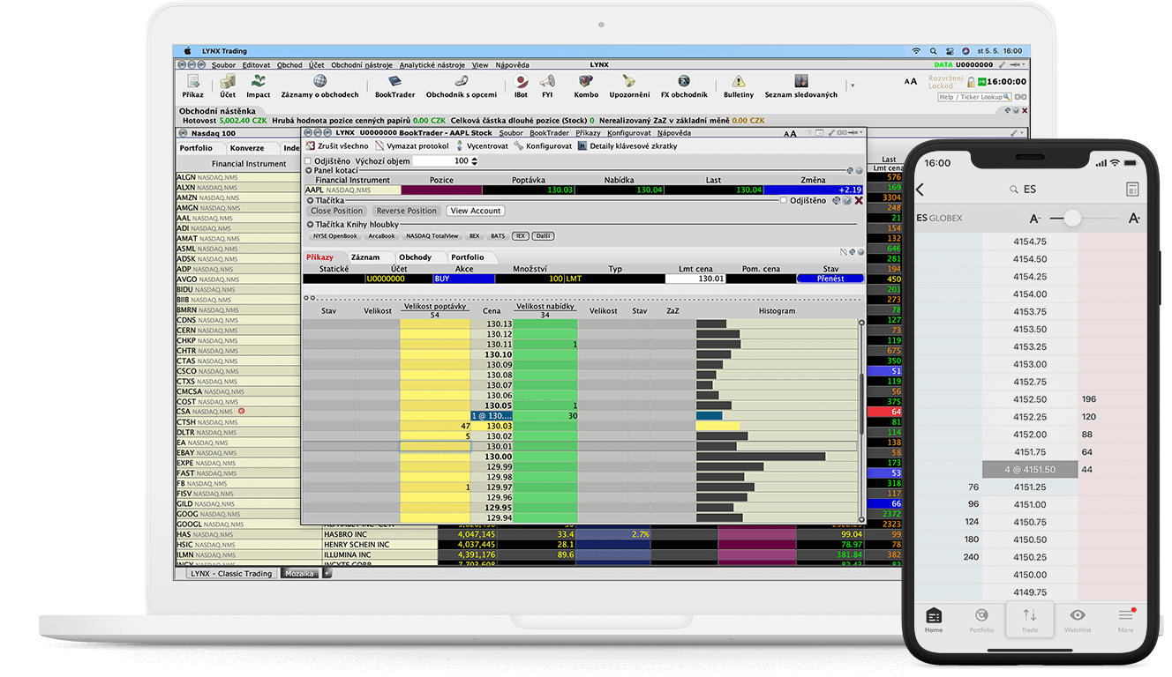1172x677 pixels.
Task: Open the Účet account window
Action: 228,86
